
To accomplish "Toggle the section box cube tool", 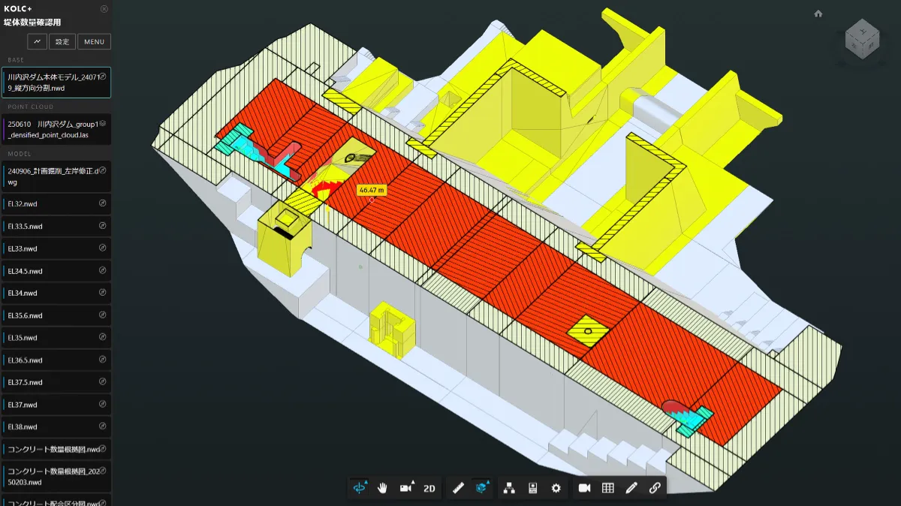I will click(482, 488).
